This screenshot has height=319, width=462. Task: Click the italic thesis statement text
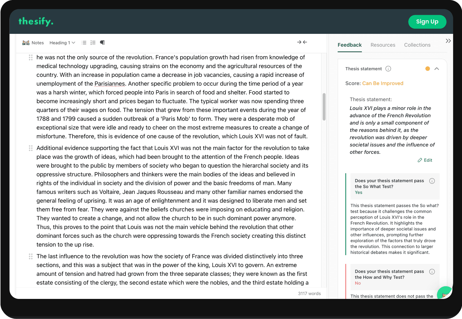click(392, 130)
